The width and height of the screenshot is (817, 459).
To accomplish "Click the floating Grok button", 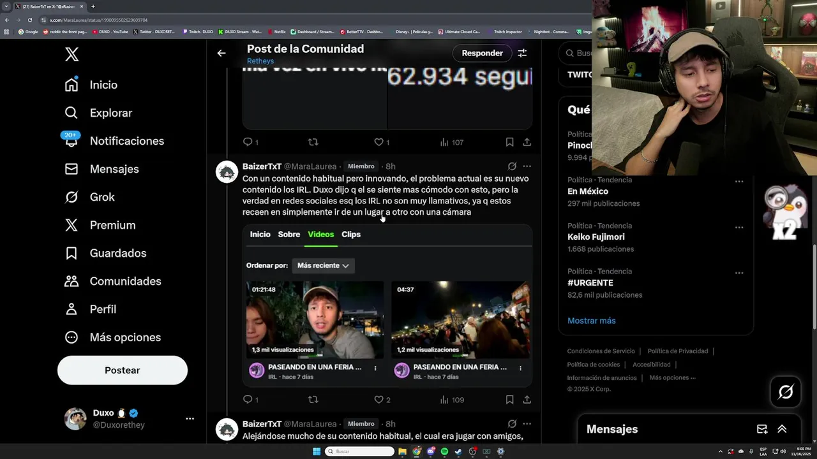I will click(x=786, y=392).
